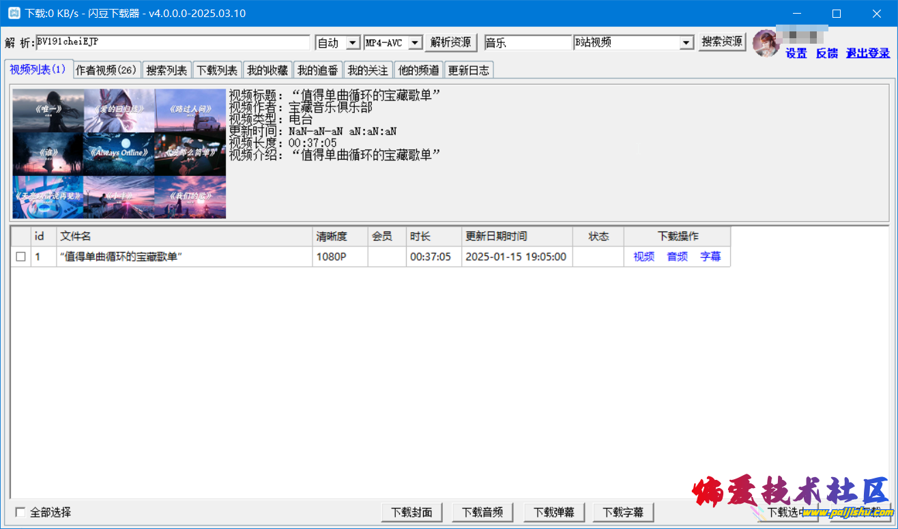
Task: Enable the 全部选择 checkbox
Action: (20, 512)
